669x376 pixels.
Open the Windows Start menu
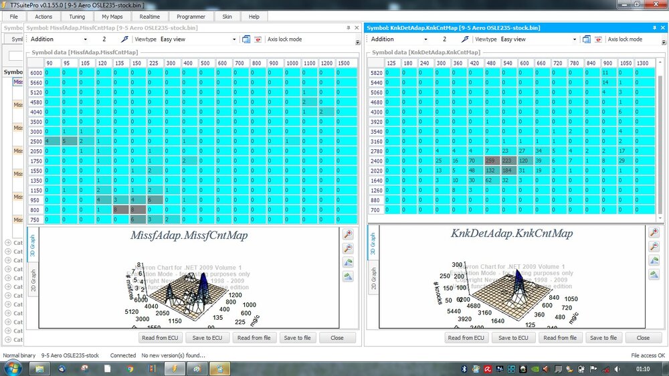point(12,369)
